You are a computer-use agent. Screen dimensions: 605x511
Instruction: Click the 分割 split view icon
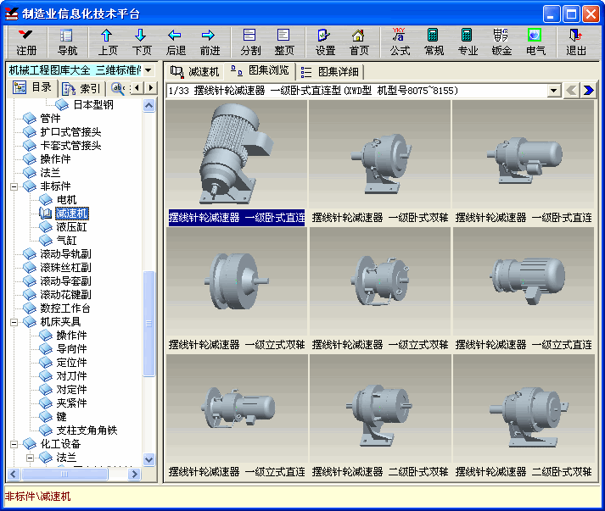[250, 42]
